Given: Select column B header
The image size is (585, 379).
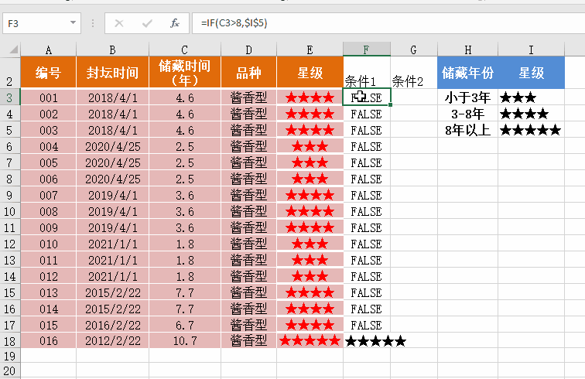Looking at the screenshot, I should pyautogui.click(x=112, y=50).
